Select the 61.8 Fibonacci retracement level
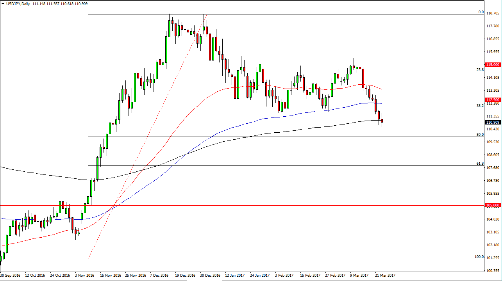This screenshot has height=281, width=502. 234,165
